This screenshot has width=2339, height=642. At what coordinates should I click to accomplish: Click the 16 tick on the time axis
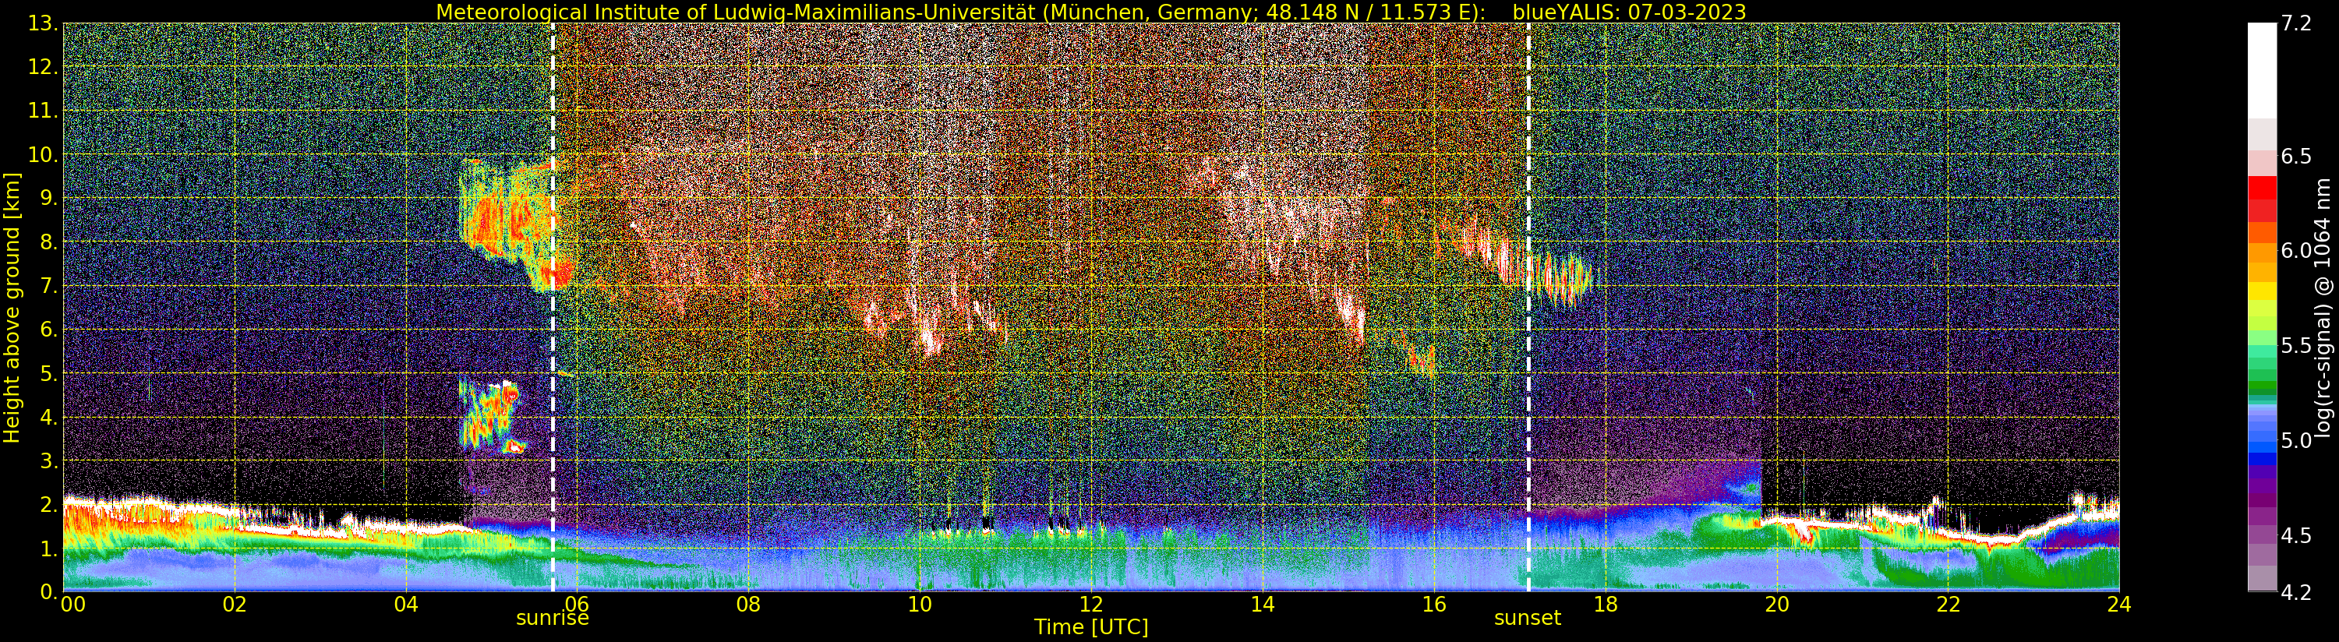tap(1434, 605)
